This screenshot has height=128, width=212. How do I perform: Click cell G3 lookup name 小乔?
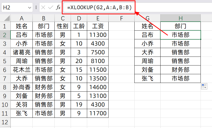click(147, 44)
